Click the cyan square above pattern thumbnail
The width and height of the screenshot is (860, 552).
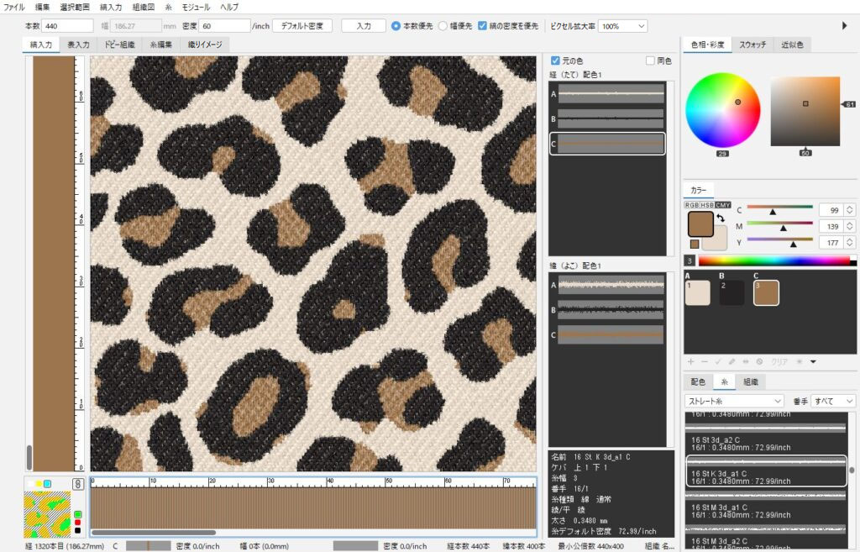click(47, 484)
